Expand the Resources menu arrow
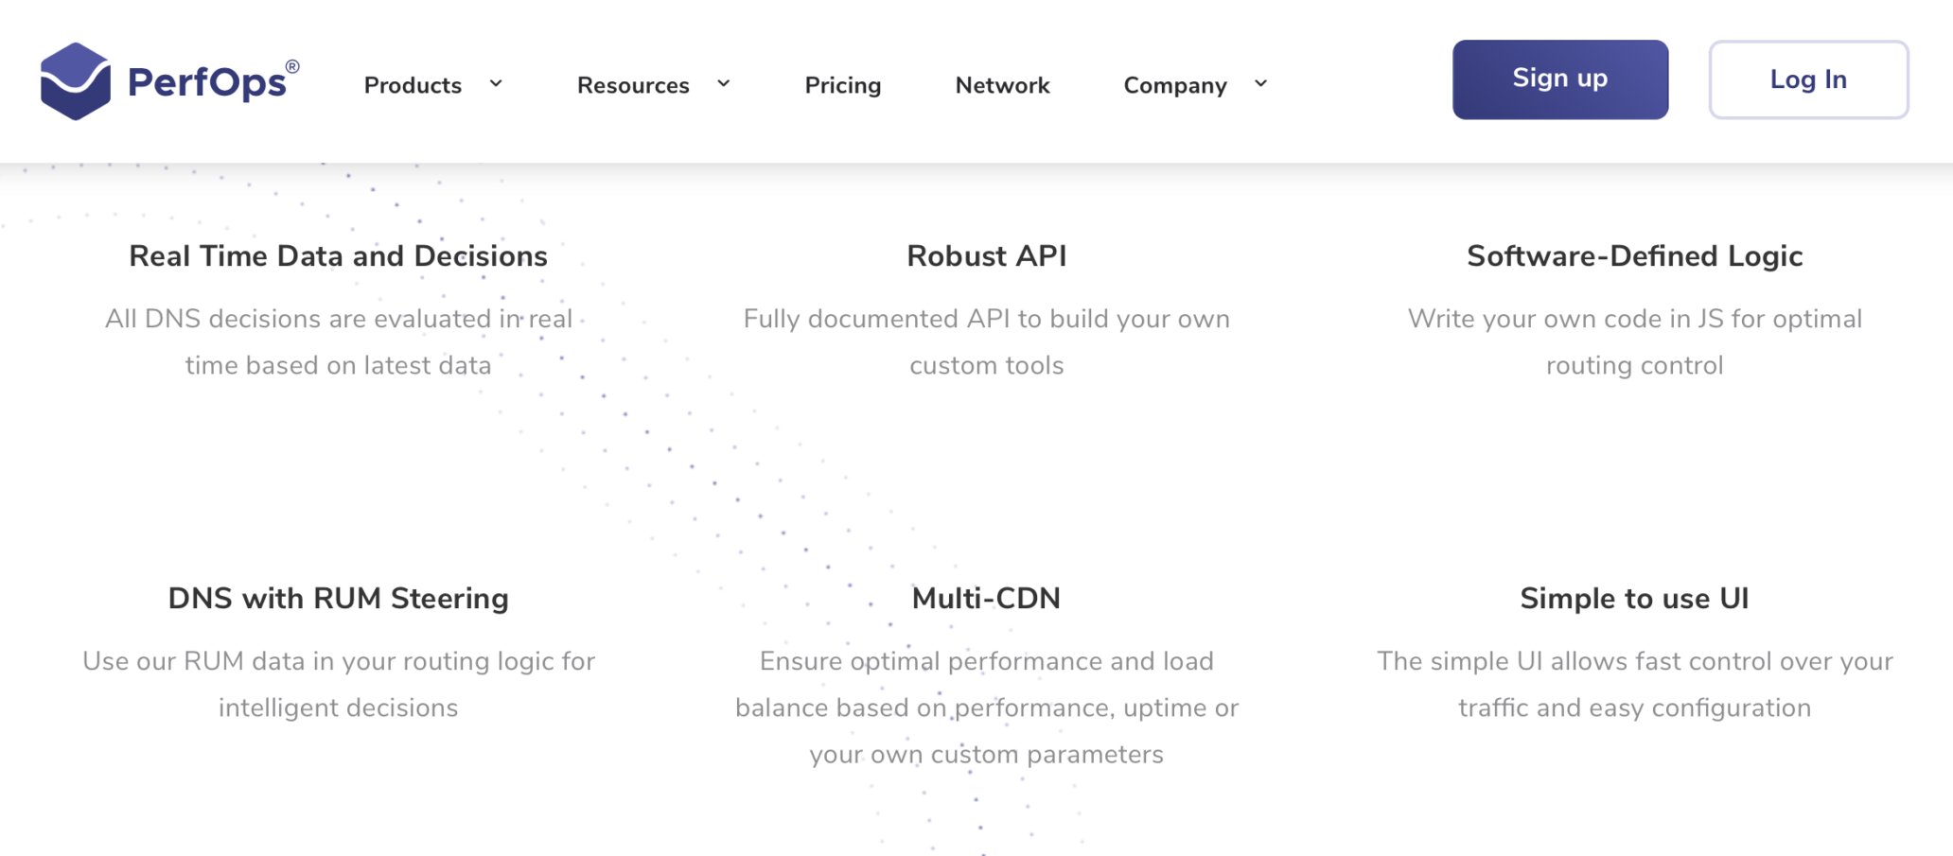Viewport: 1953px width, 856px height. (724, 85)
